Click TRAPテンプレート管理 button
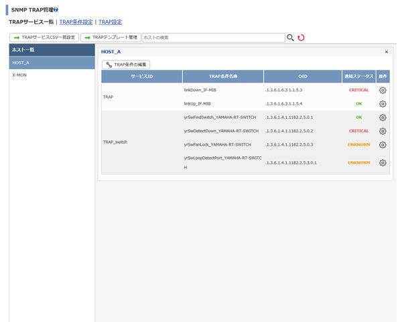Image resolution: width=402 pixels, height=322 pixels. tap(111, 38)
